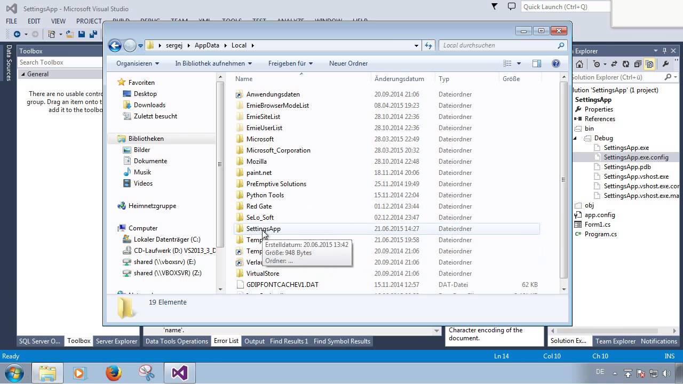Open Firefox from the taskbar
The width and height of the screenshot is (683, 384).
113,373
